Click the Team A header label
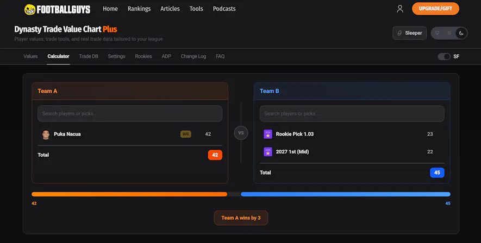The image size is (481, 243). (47, 91)
